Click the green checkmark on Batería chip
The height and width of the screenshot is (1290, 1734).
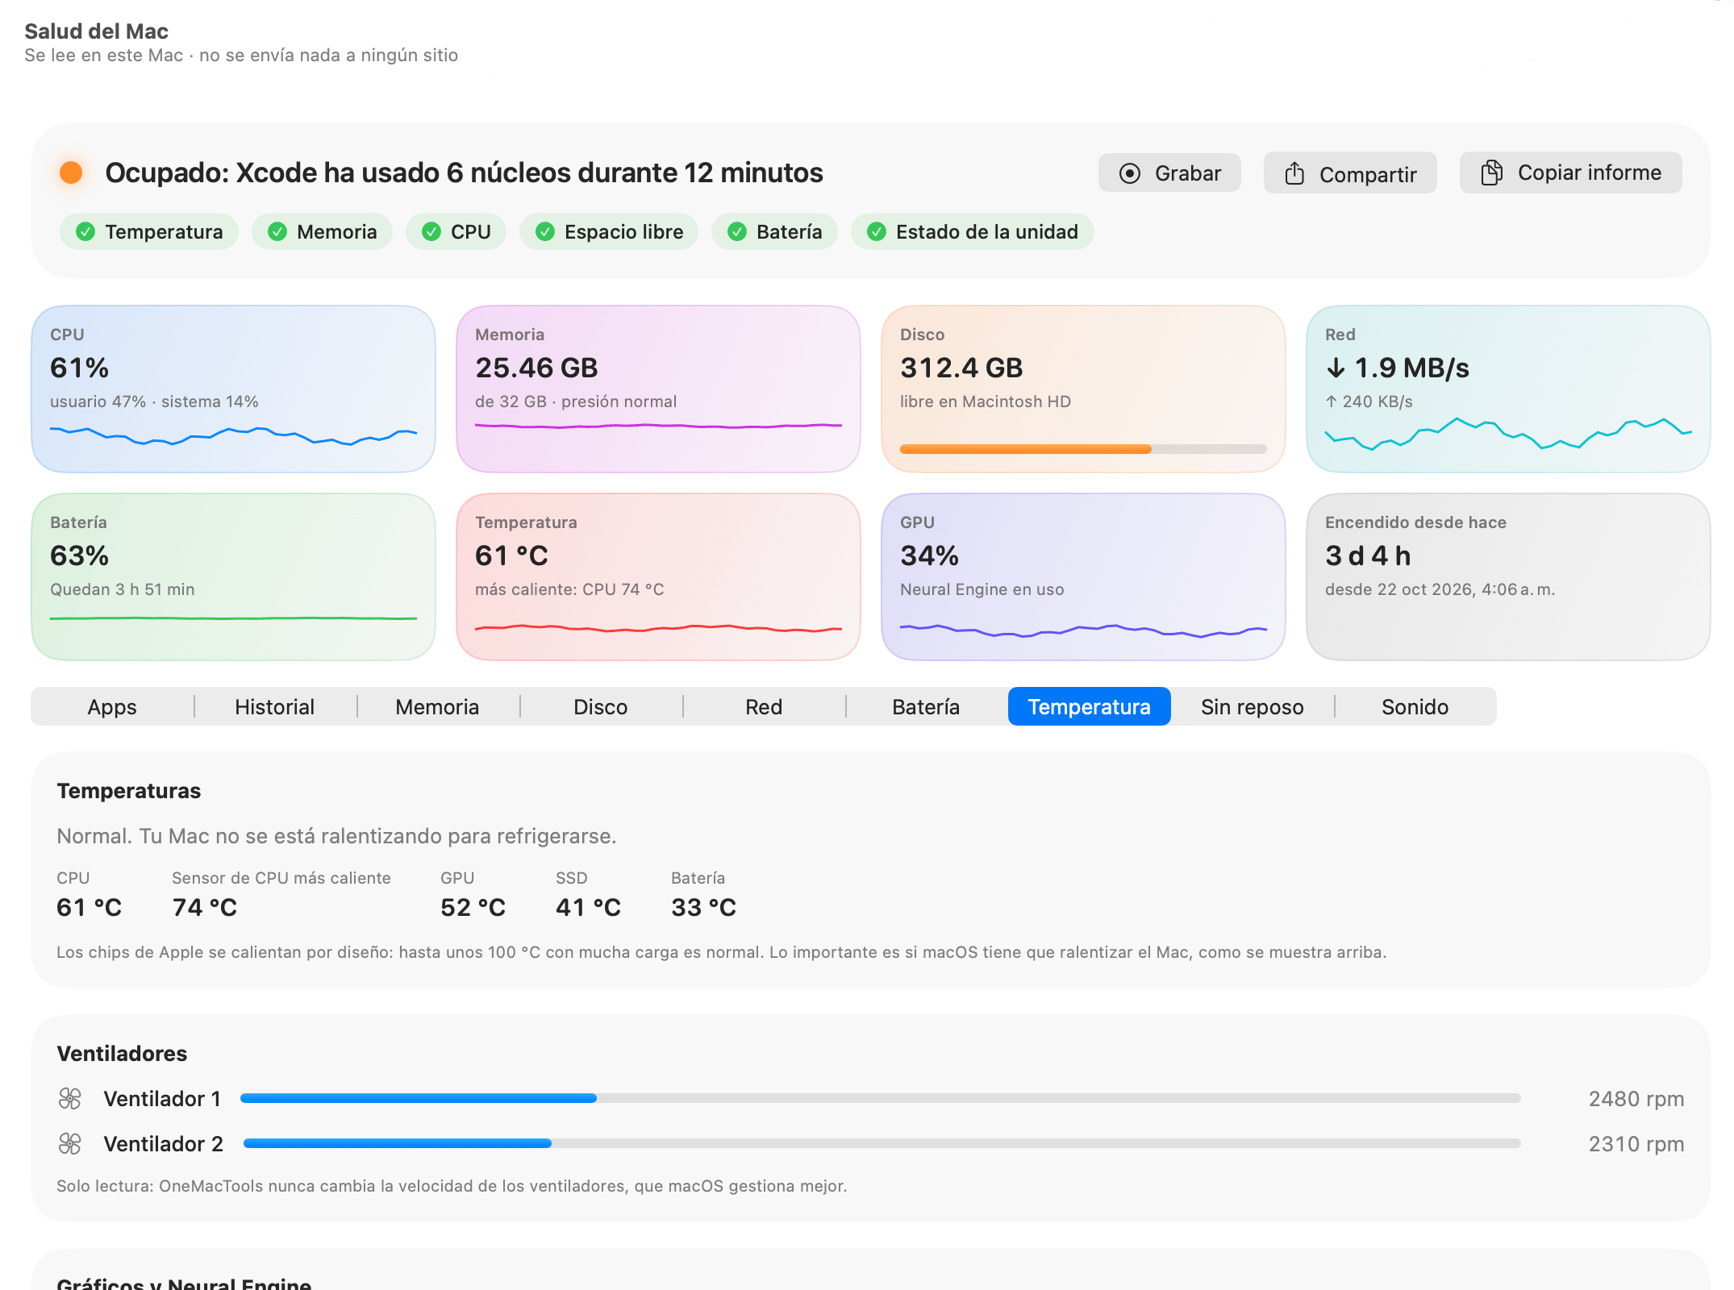pos(737,232)
